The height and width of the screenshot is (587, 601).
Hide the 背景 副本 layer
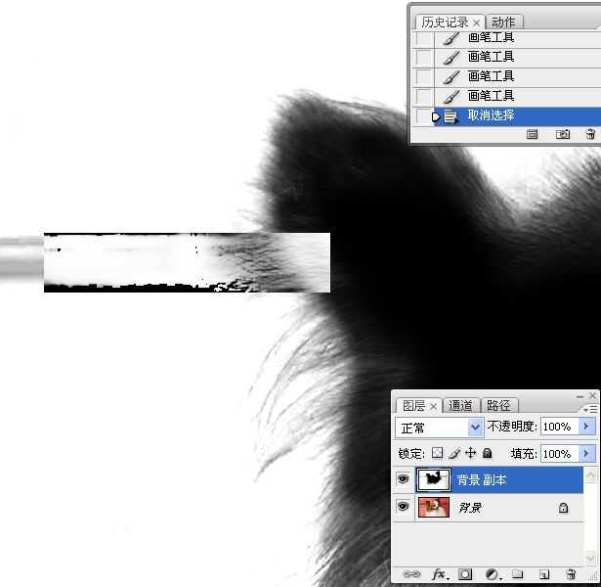(x=403, y=479)
